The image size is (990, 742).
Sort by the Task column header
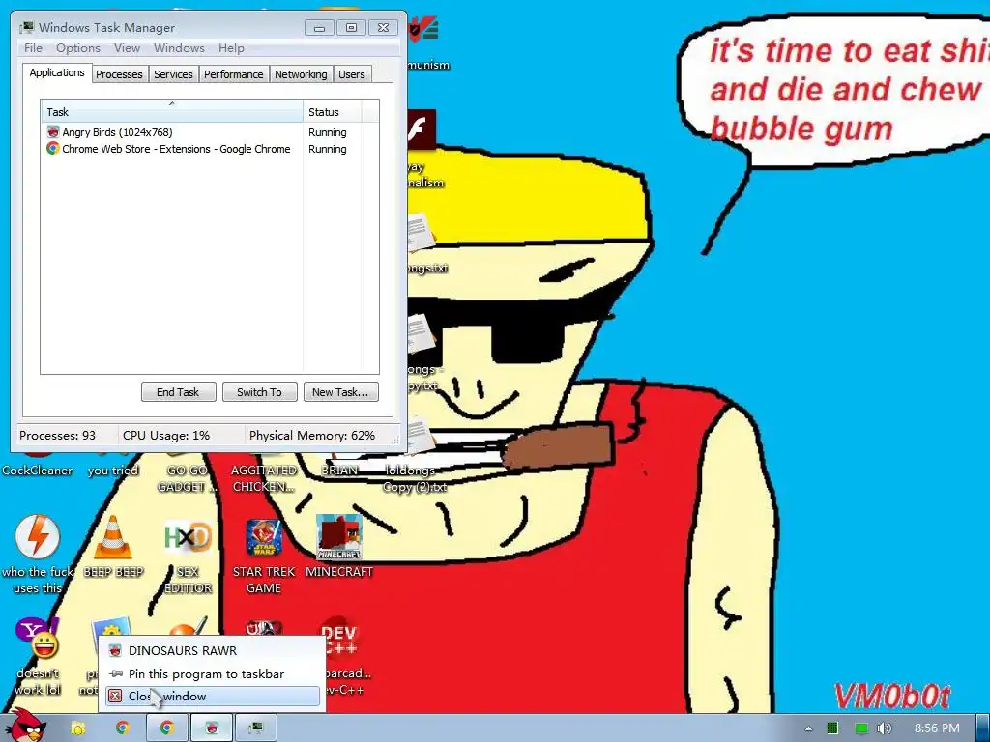[172, 112]
